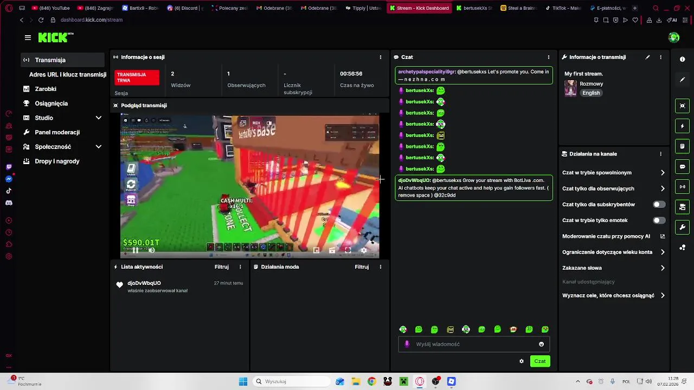Open Panel moderacji in the sidebar
Viewport: 694px width, 390px height.
click(x=57, y=132)
